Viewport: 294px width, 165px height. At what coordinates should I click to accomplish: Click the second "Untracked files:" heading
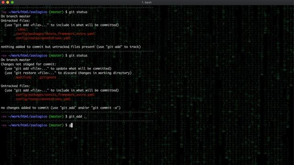point(16,86)
